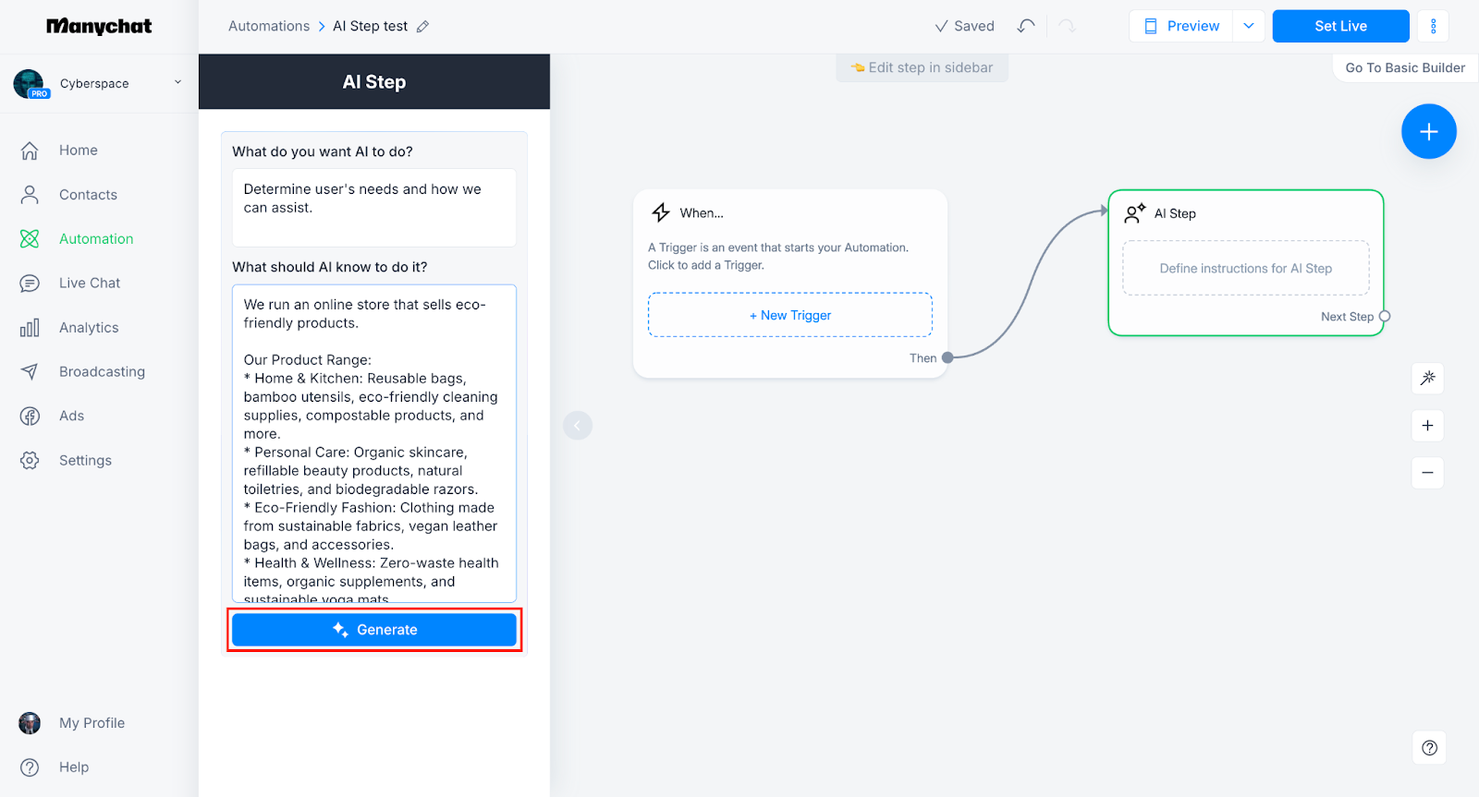1479x797 pixels.
Task: Click the undo arrow icon
Action: tap(1025, 26)
